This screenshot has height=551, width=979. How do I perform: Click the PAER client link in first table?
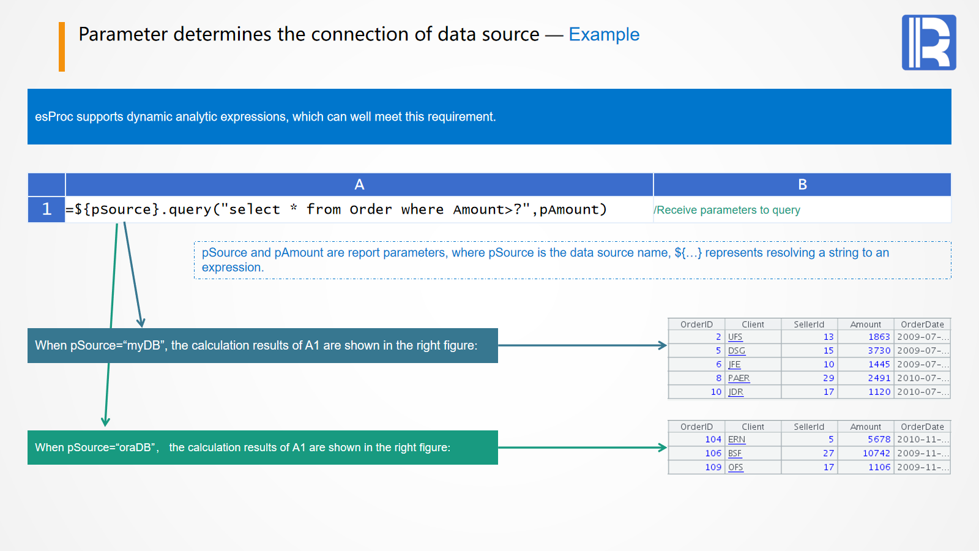(739, 378)
